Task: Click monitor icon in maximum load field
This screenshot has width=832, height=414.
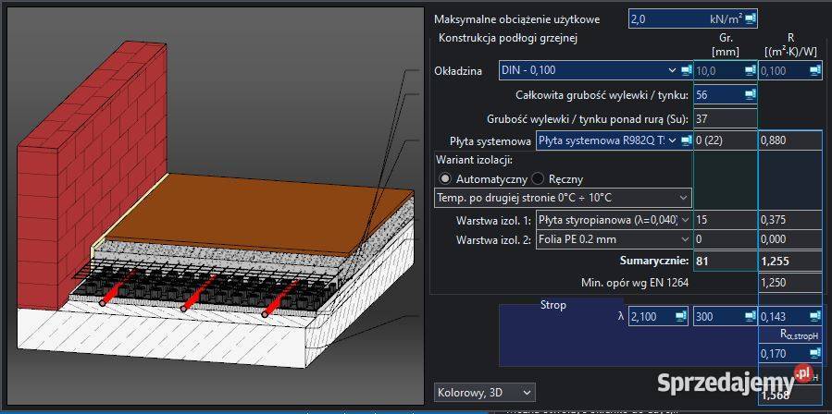Action: [750, 19]
